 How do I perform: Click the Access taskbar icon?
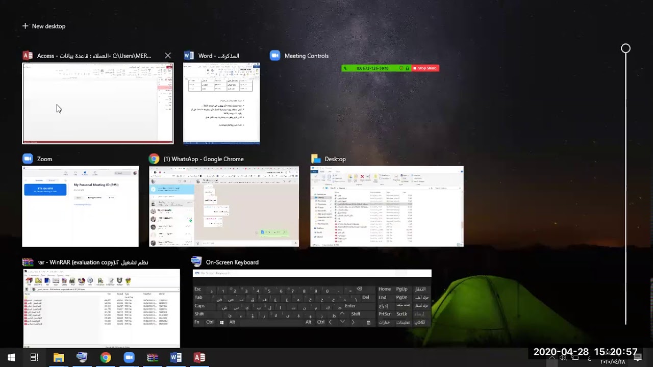pyautogui.click(x=199, y=357)
